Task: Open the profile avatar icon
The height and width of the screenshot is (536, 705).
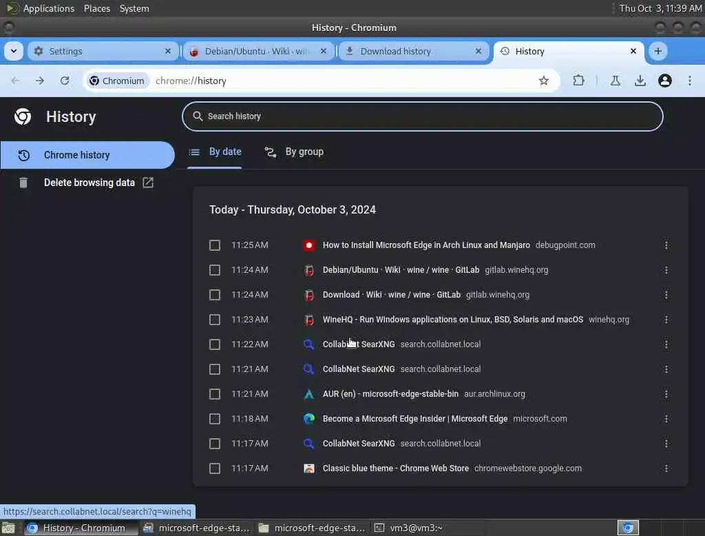Action: (x=664, y=81)
